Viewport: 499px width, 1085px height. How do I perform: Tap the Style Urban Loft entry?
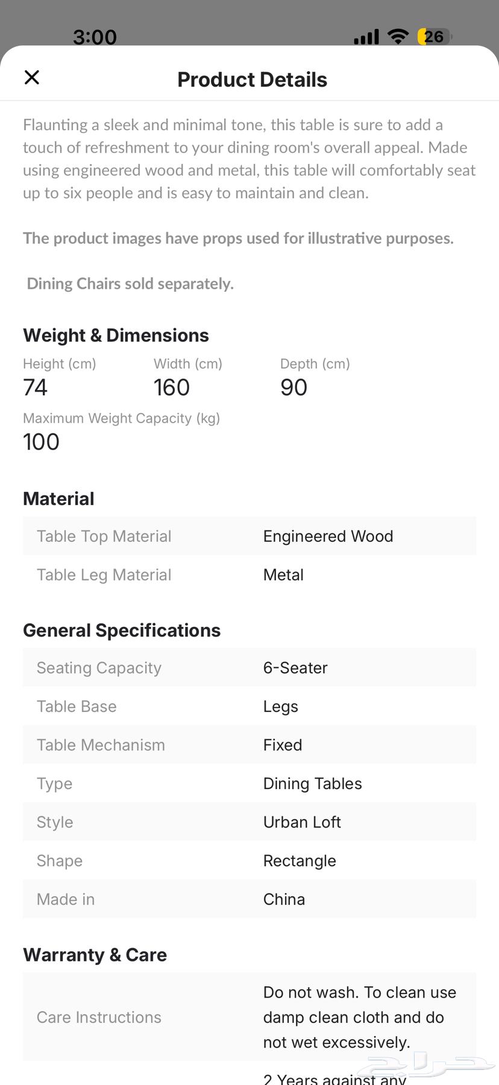[x=249, y=822]
